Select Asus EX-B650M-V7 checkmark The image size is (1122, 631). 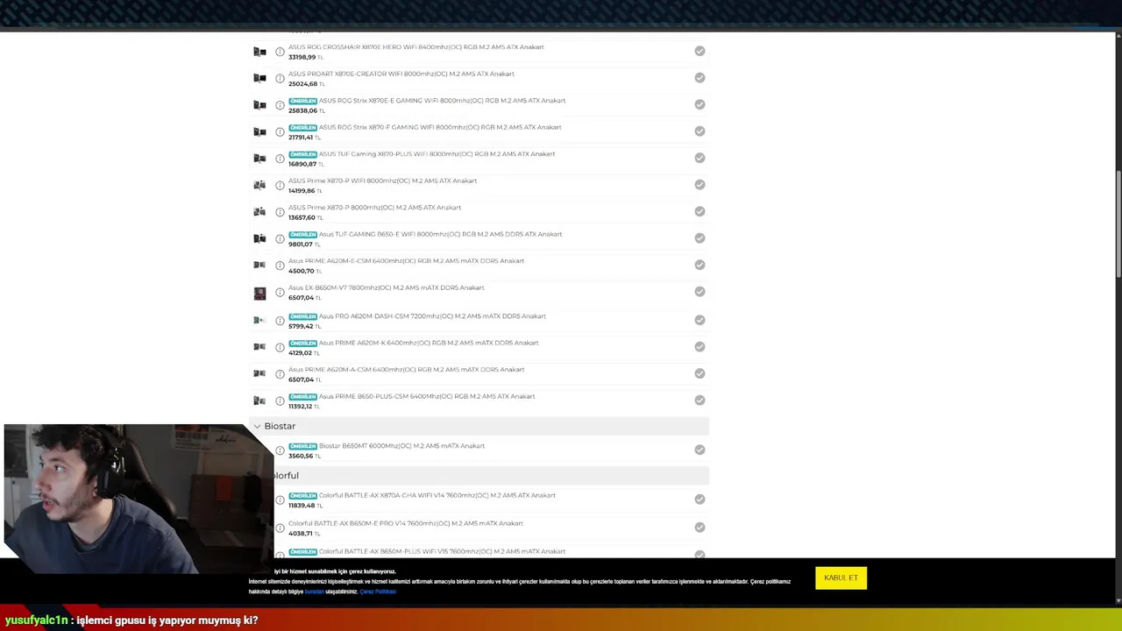tap(699, 291)
